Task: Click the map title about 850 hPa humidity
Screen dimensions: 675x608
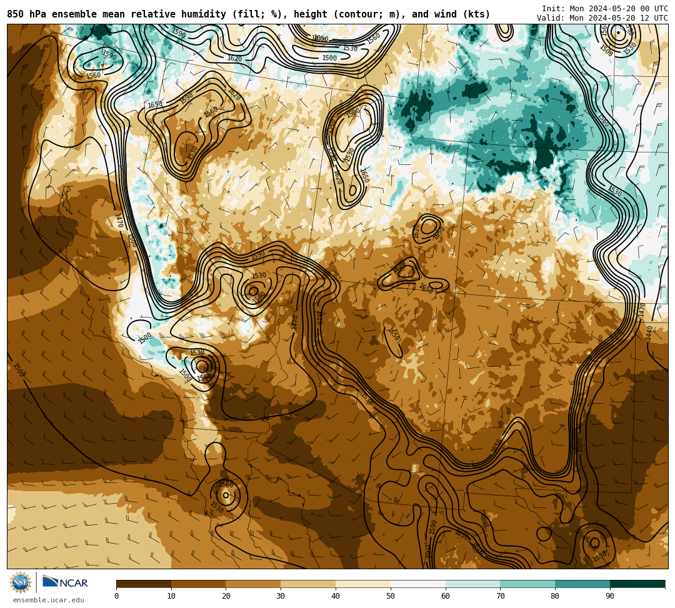Action: [x=248, y=14]
